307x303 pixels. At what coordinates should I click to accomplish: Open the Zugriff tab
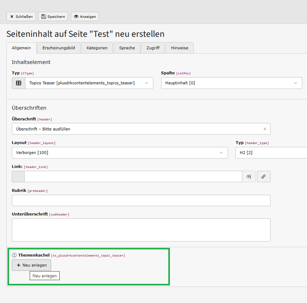pos(153,48)
